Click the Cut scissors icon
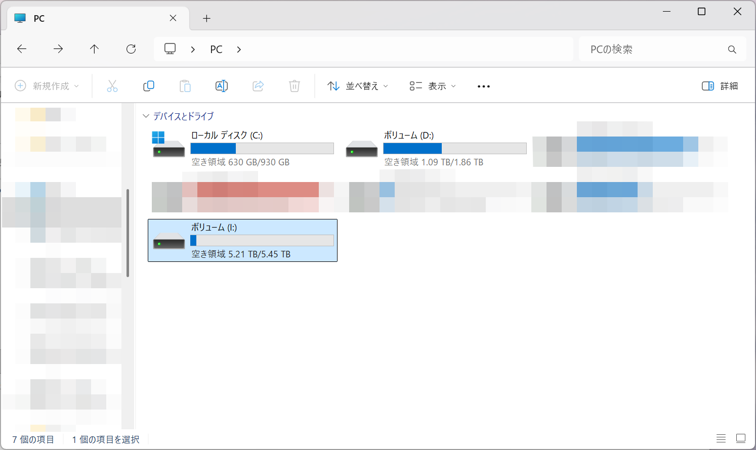Image resolution: width=756 pixels, height=450 pixels. [112, 86]
